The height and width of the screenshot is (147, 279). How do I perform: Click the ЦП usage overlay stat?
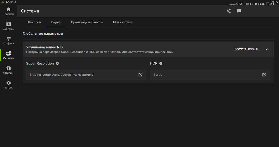pos(272,4)
